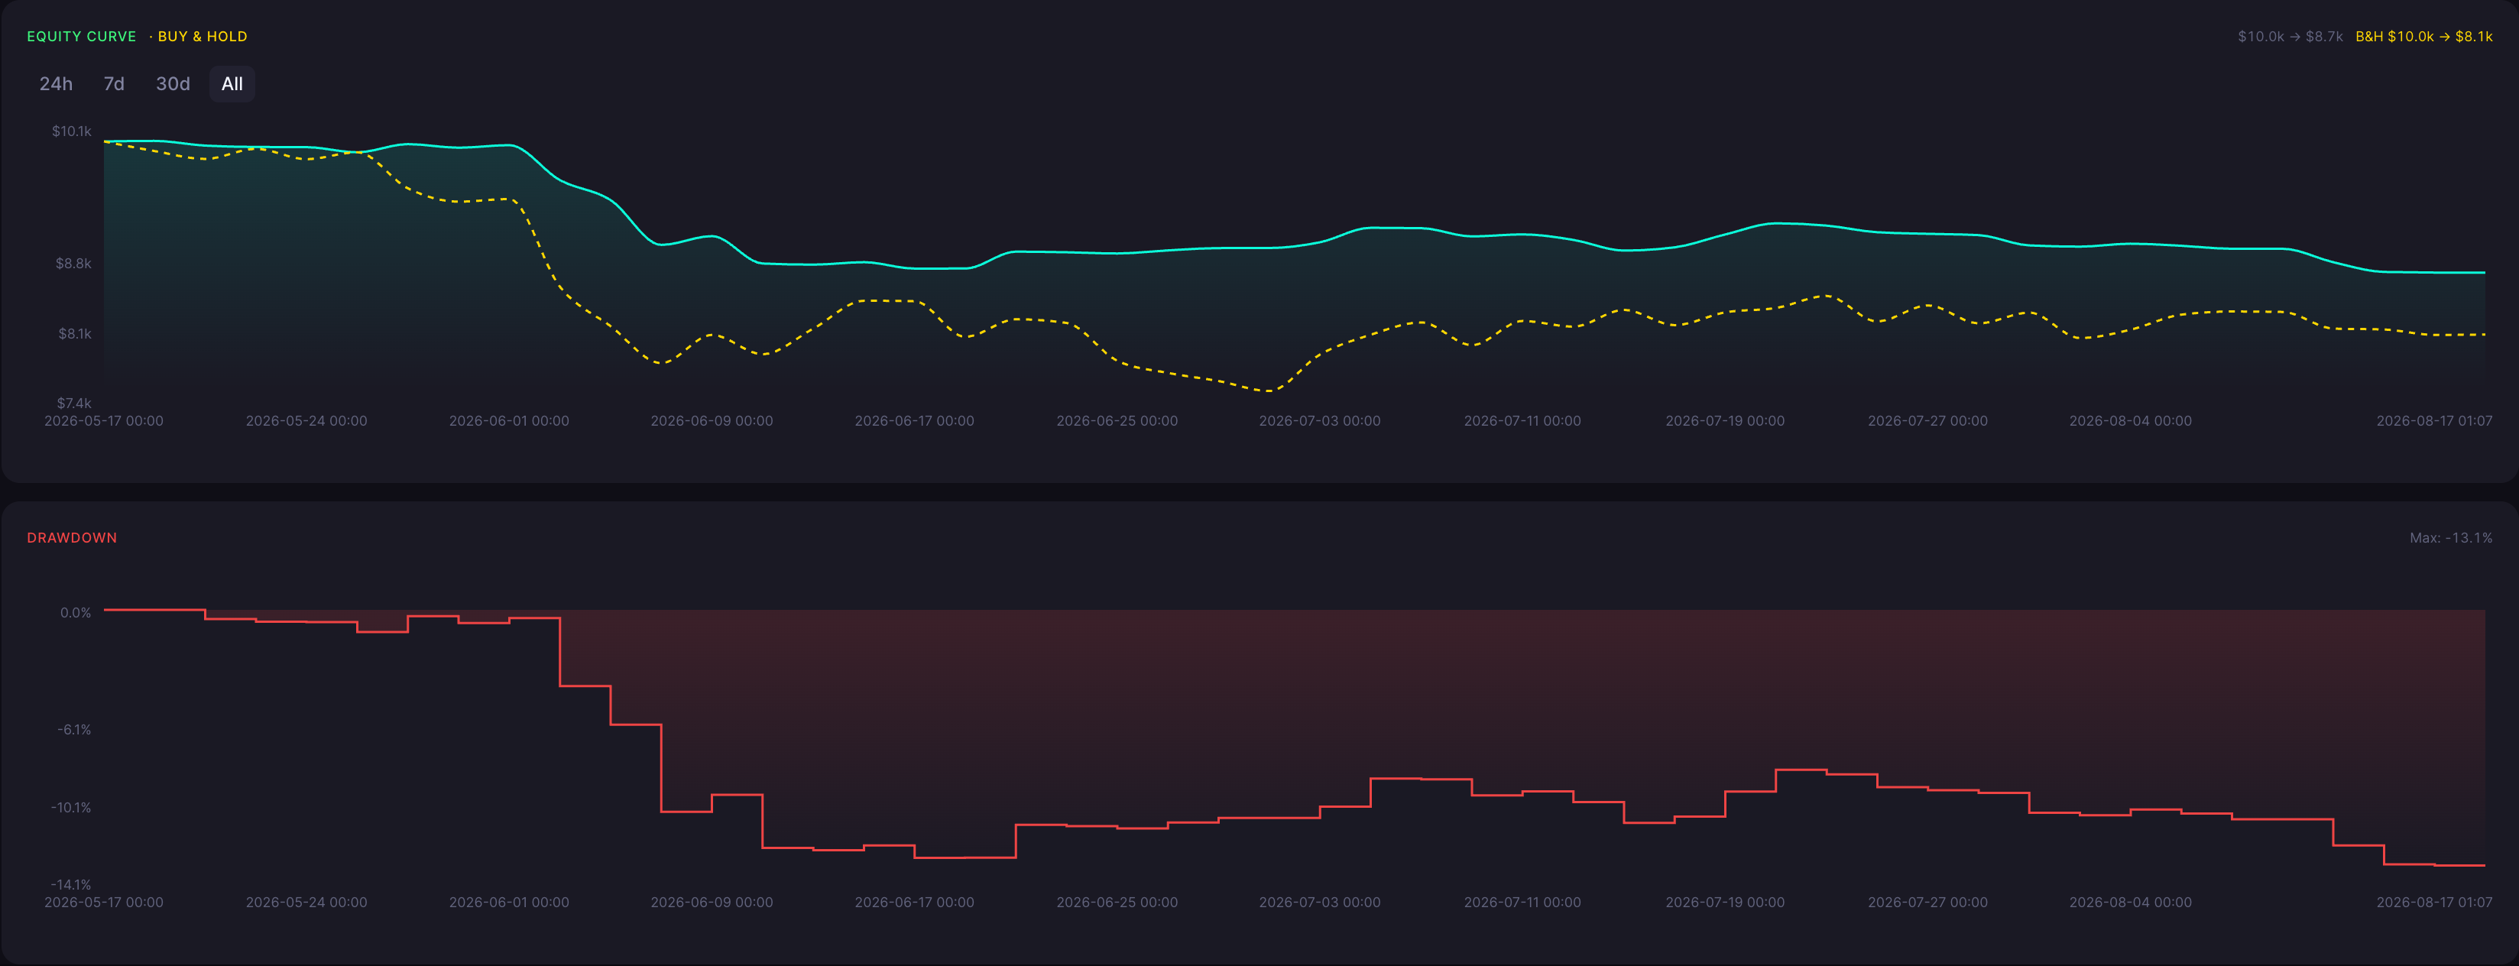
Task: Click the -6.1% drawdown axis label
Action: tap(74, 729)
